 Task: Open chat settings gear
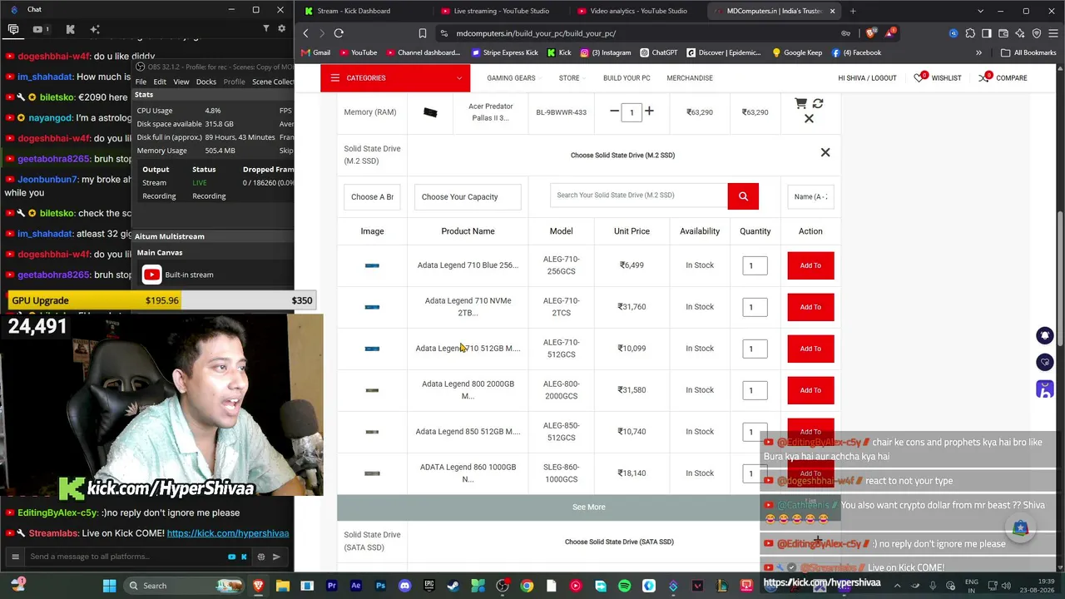[x=281, y=29]
